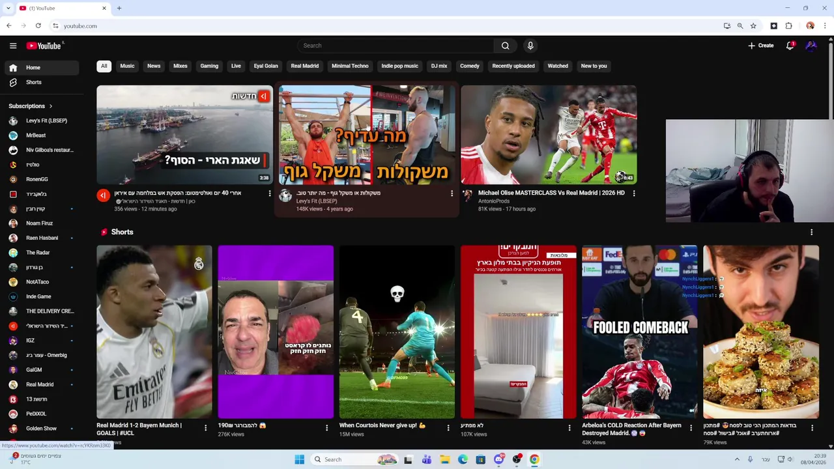The width and height of the screenshot is (834, 469).
Task: Open Noam Firuz subscription channel
Action: pos(42,223)
